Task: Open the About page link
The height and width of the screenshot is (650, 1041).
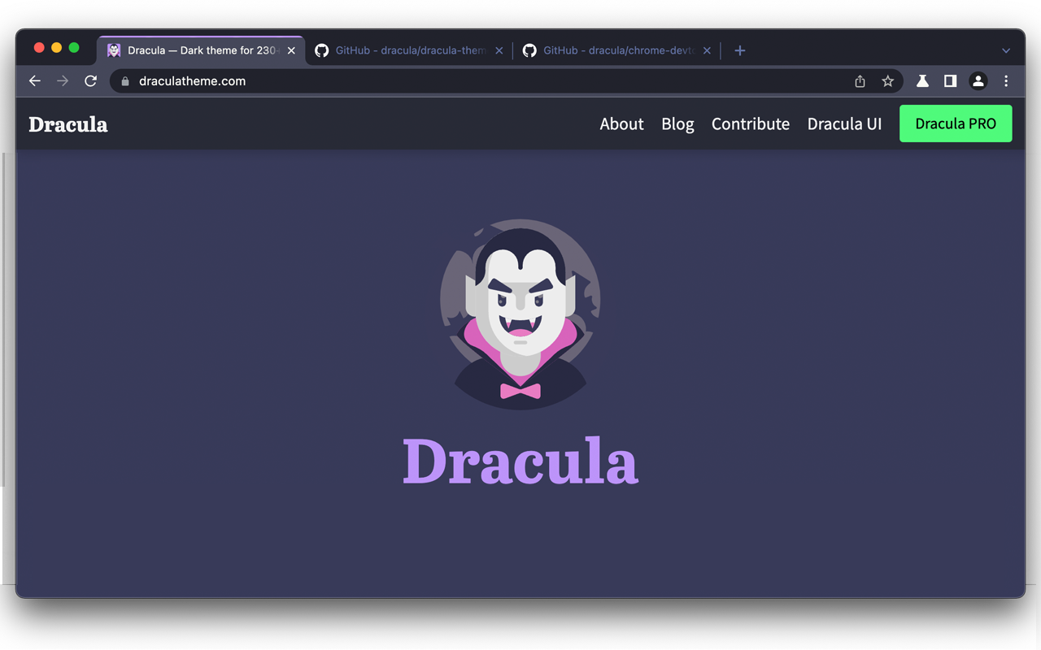Action: [621, 123]
